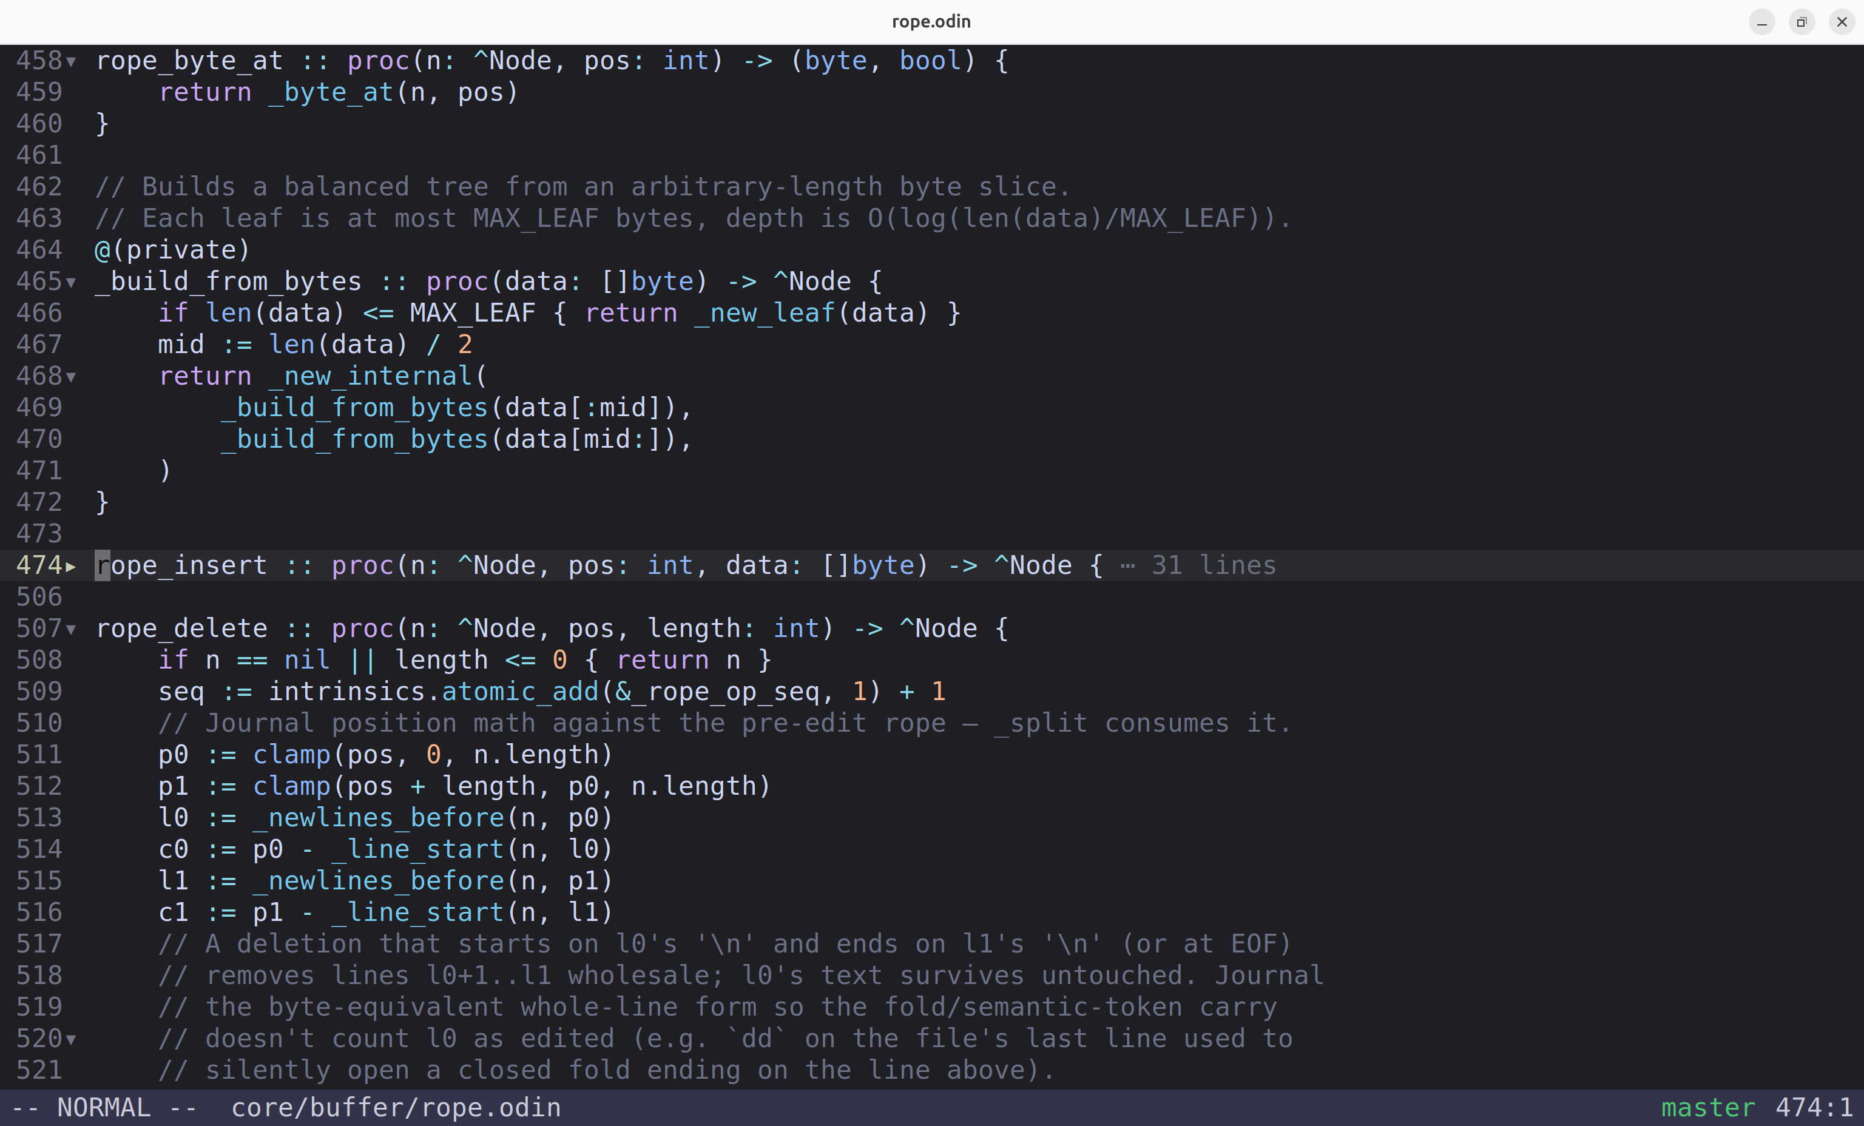Click the c1 variable on line 516
The height and width of the screenshot is (1126, 1864).
pos(174,912)
